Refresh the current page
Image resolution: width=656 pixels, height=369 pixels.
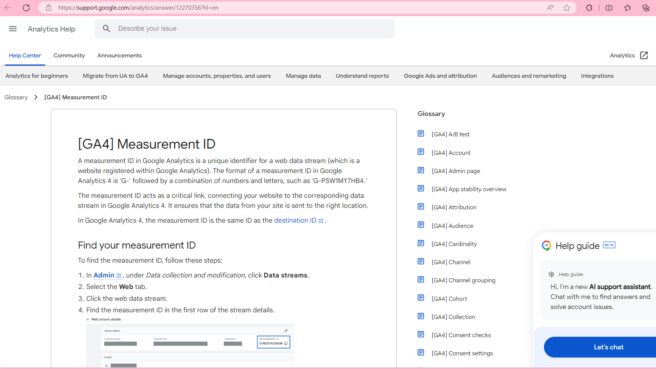point(26,7)
